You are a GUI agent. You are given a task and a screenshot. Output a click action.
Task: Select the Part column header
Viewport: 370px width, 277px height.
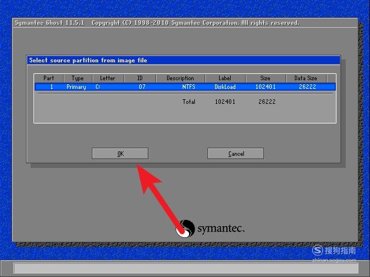(49, 78)
